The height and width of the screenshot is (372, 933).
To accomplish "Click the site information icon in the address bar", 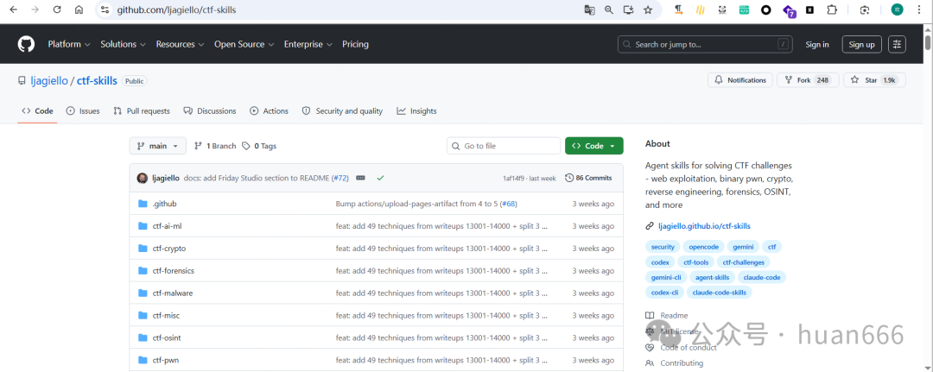I will (x=105, y=10).
